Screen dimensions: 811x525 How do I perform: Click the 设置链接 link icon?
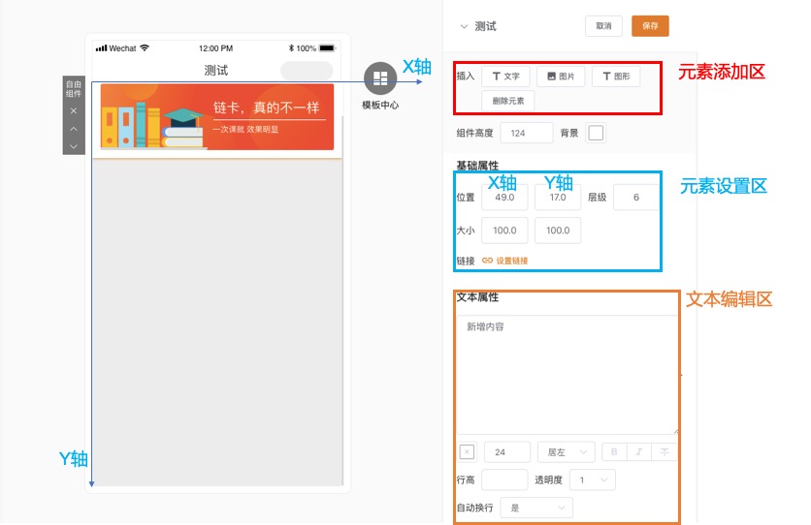click(488, 261)
